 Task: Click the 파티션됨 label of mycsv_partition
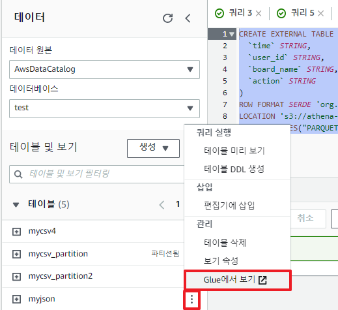click(x=165, y=254)
